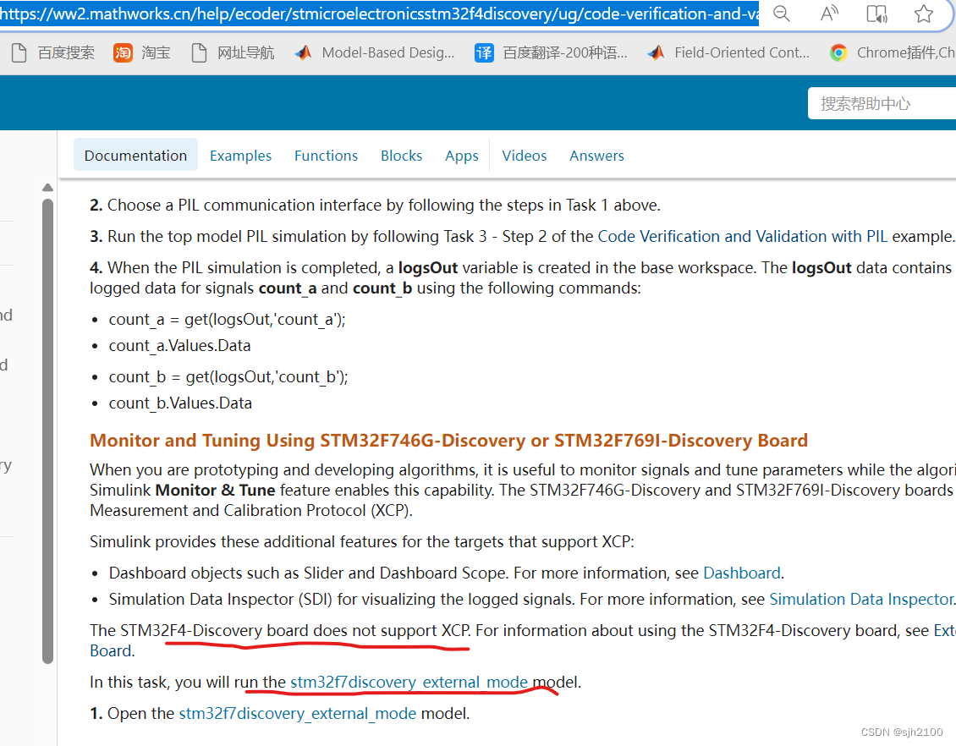This screenshot has height=746, width=956.
Task: Click the 搜索帮助中心 search field
Action: 882,103
